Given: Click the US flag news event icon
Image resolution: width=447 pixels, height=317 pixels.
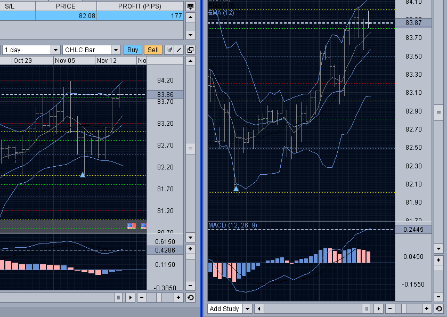Looking at the screenshot, I should 132,226.
